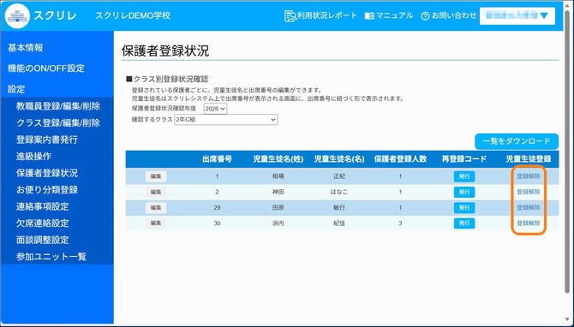Open the 確認するクラス 2年C組 dropdown
The image size is (574, 327).
click(x=226, y=120)
